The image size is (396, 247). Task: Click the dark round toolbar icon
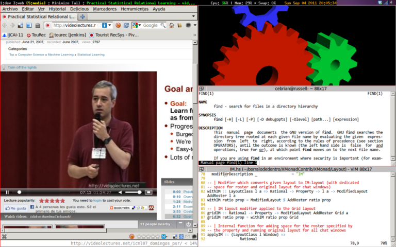pyautogui.click(x=188, y=25)
